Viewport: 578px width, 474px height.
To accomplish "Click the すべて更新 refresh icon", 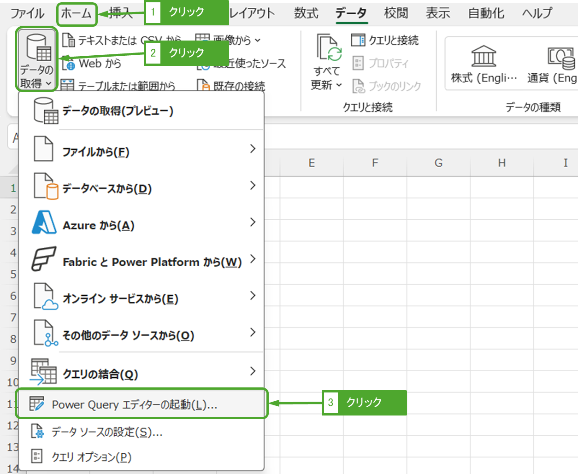I will pos(329,47).
